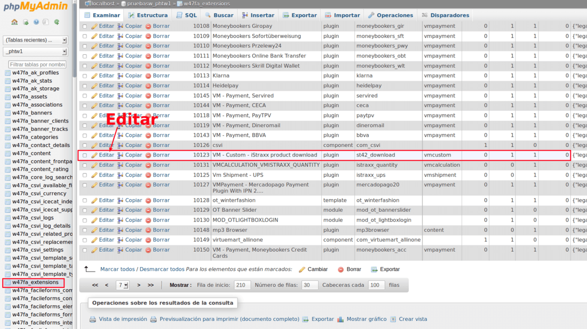Click Editar link for iStraxx product download row
587x329 pixels.
[106, 155]
